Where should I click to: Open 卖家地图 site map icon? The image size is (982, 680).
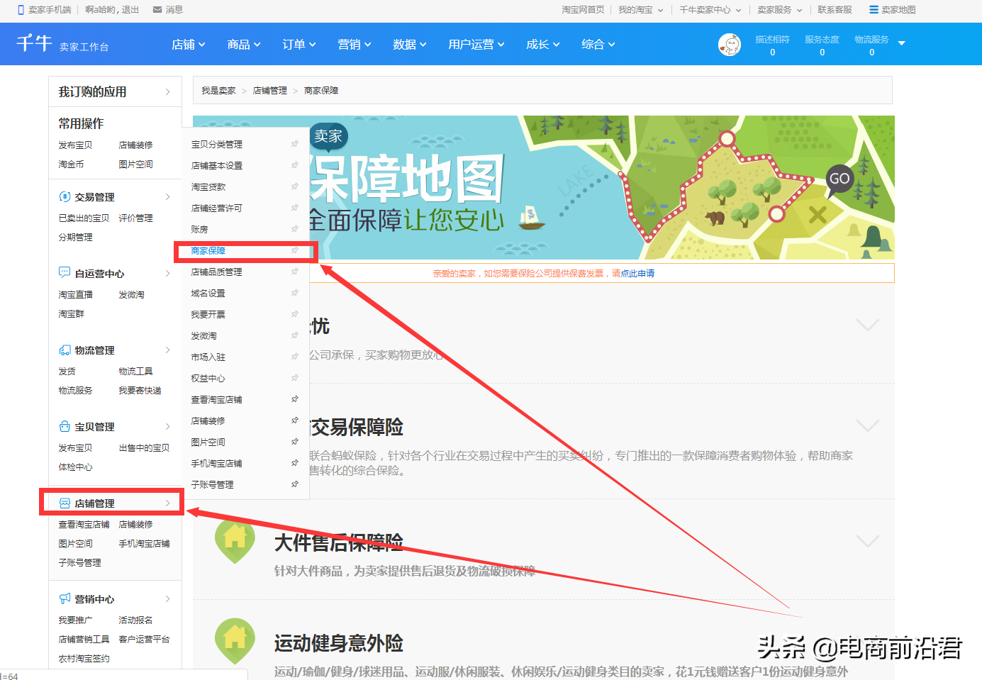(874, 10)
